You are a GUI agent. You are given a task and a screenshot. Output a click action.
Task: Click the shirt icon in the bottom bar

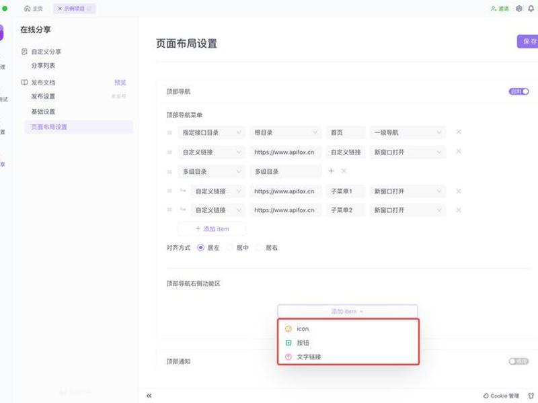click(531, 396)
